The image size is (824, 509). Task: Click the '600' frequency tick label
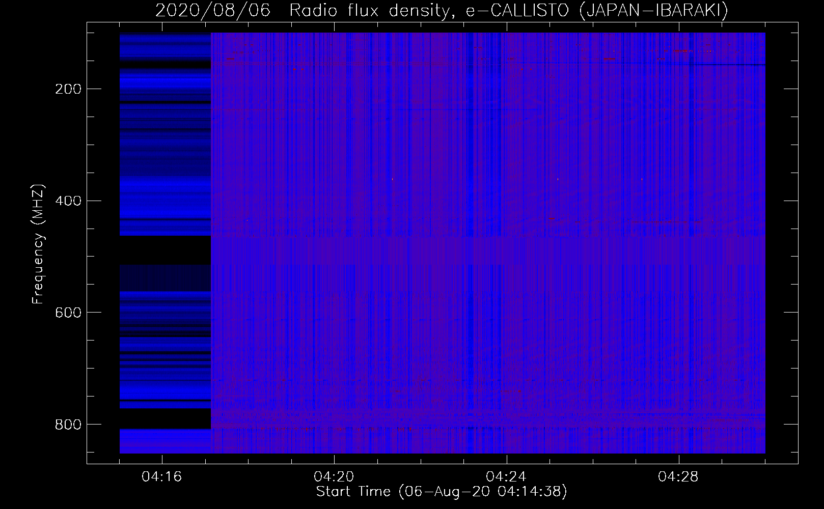coord(68,312)
